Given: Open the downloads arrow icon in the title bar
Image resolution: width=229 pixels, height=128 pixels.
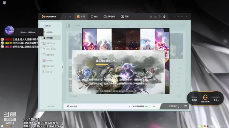Looking at the screenshot, I should [x=160, y=16].
